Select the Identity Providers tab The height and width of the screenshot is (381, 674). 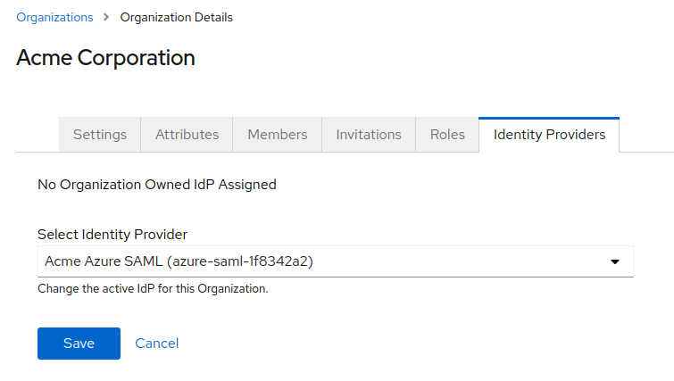coord(549,135)
